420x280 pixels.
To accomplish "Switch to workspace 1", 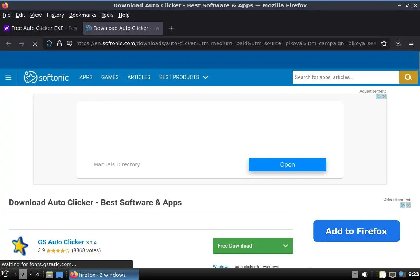I will coord(16,275).
